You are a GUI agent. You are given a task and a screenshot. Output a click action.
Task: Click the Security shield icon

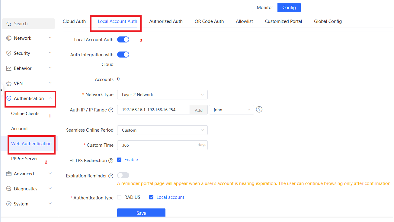9,53
